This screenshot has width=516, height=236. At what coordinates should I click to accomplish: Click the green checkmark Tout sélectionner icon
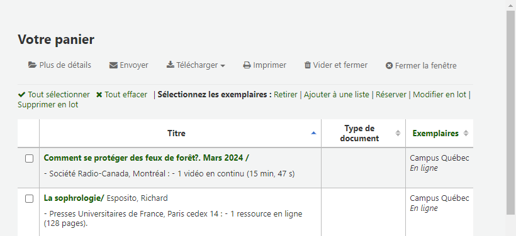(22, 95)
